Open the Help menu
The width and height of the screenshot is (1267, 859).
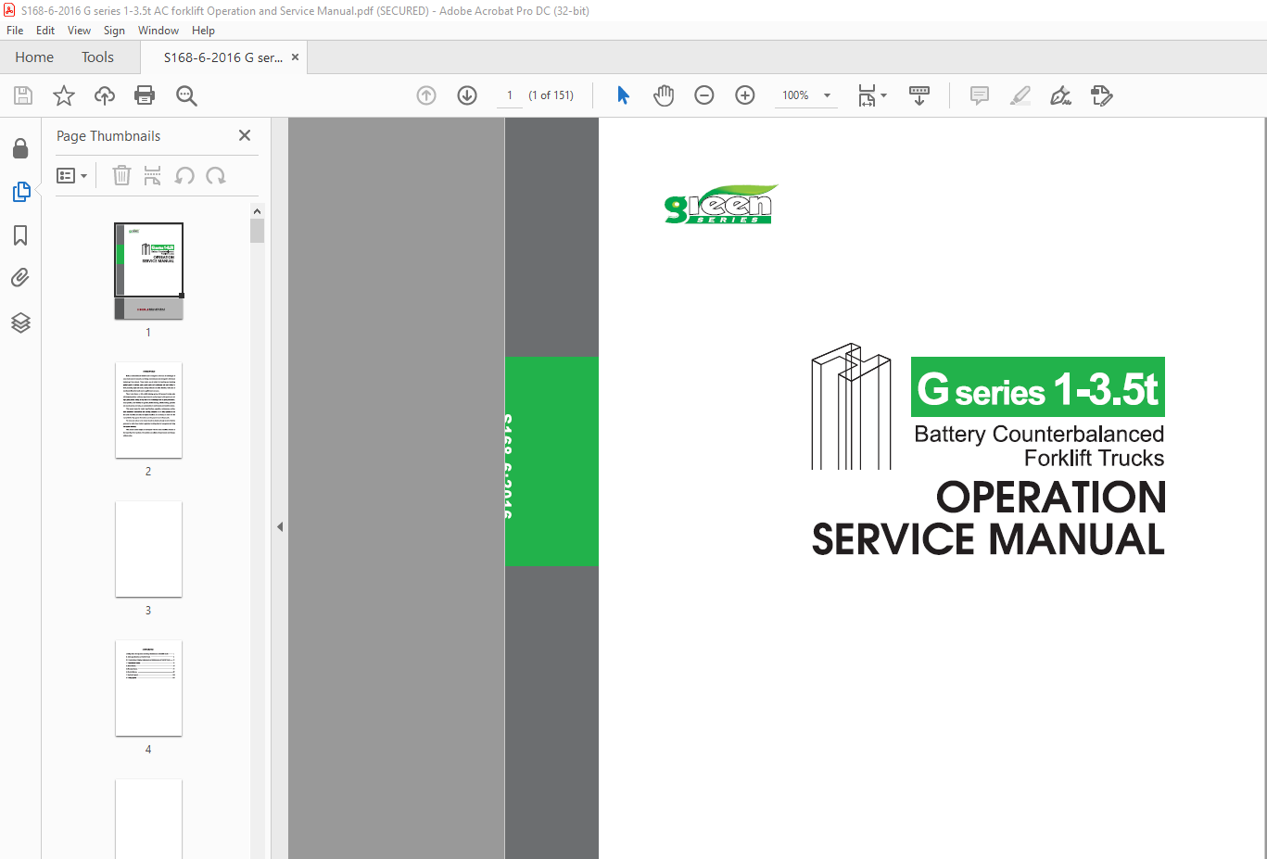203,31
